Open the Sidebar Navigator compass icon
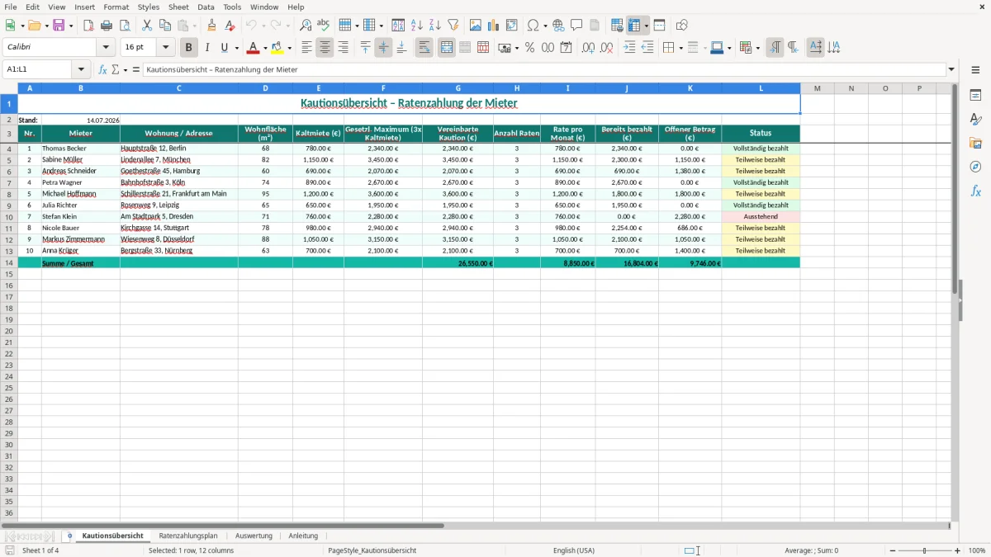 pos(975,167)
